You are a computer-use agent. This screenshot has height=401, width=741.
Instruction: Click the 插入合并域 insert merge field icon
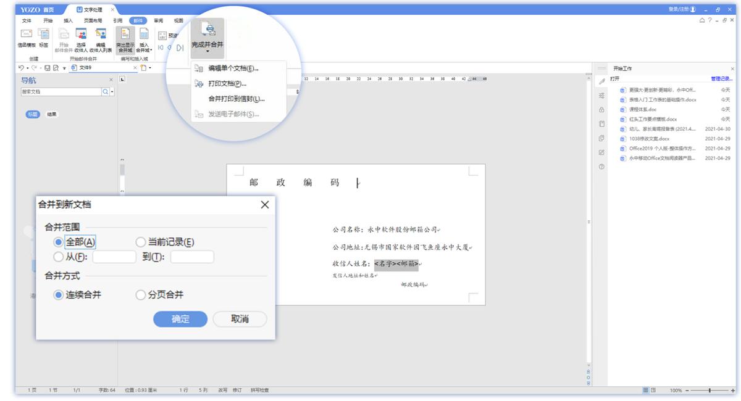coord(143,32)
